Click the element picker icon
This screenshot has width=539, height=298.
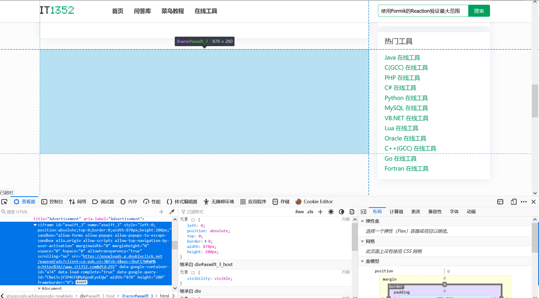[x=4, y=202]
